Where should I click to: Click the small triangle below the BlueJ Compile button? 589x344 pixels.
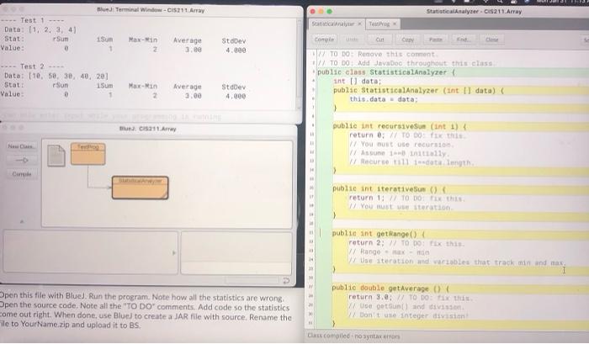click(x=21, y=222)
